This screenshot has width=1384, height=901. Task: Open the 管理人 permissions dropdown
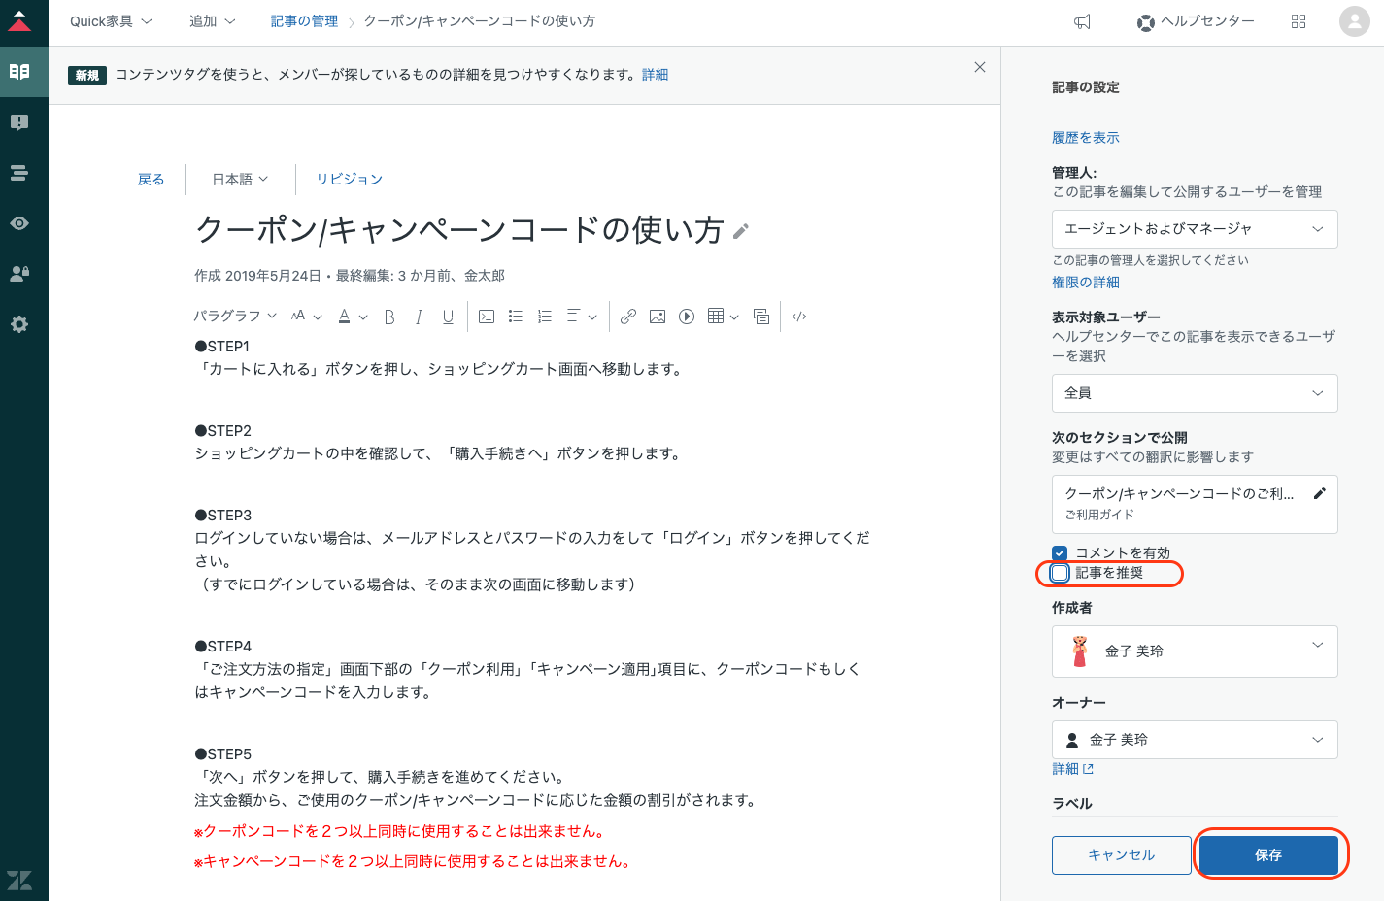pyautogui.click(x=1194, y=229)
